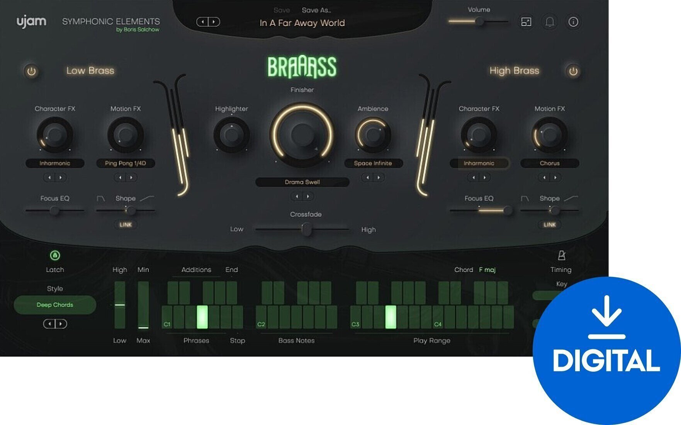The height and width of the screenshot is (425, 681).
Task: Adjust the Volume slider
Action: point(478,22)
